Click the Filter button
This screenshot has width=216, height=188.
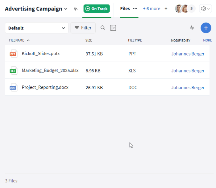pyautogui.click(x=83, y=28)
